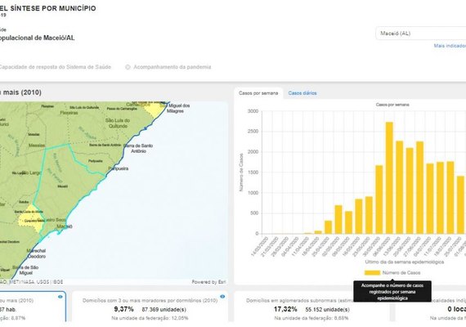Click the Flexeiras label on the map
This screenshot has height=327, width=466.
(x=69, y=113)
